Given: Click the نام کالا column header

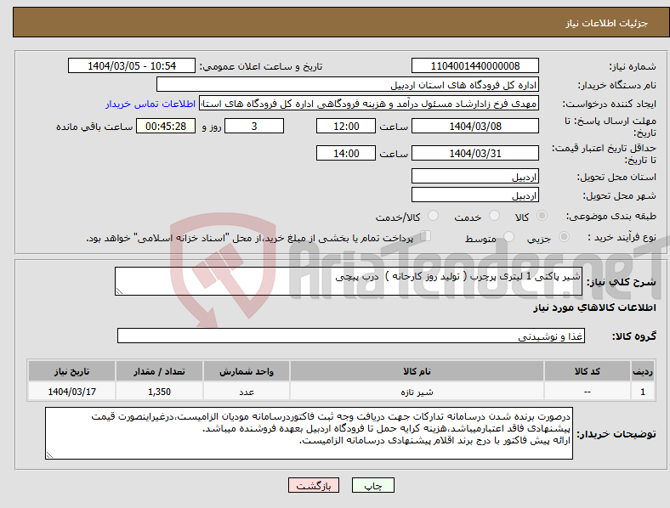Looking at the screenshot, I should click(417, 371).
